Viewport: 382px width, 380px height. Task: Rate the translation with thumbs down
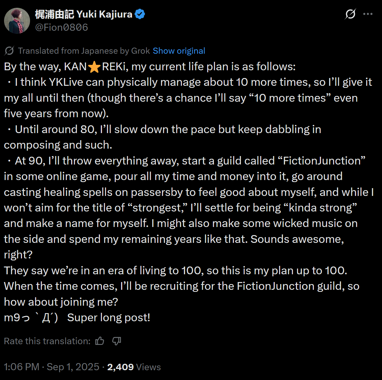[116, 341]
